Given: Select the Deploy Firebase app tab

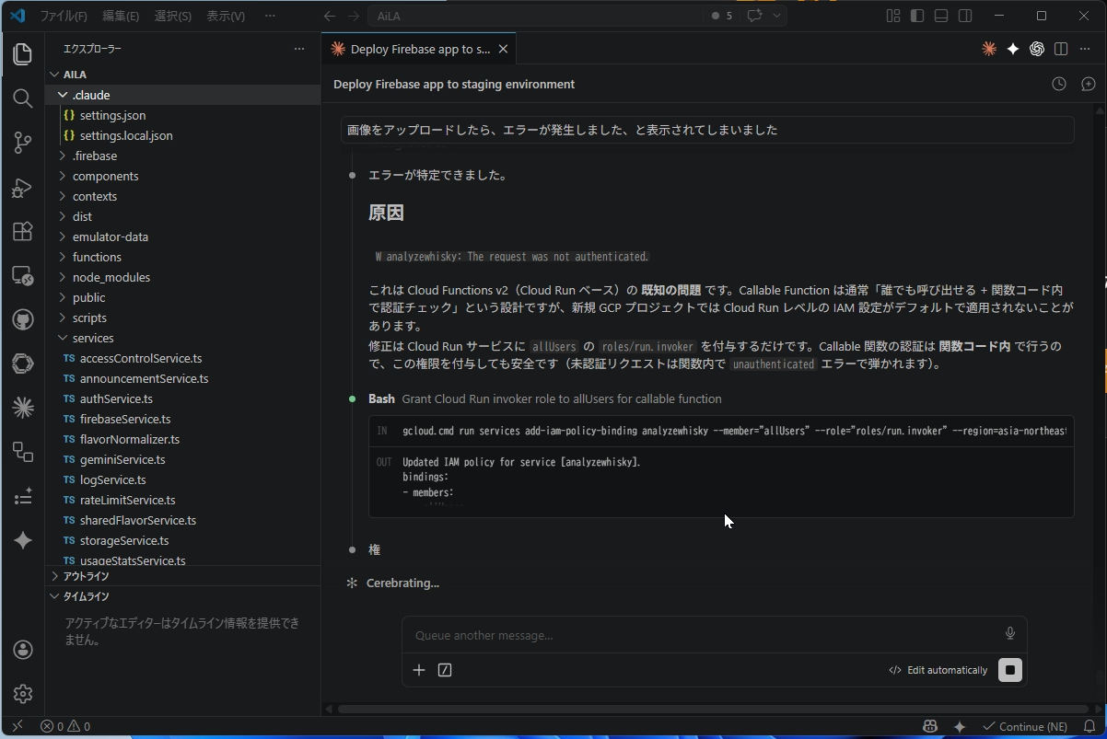Looking at the screenshot, I should [420, 49].
